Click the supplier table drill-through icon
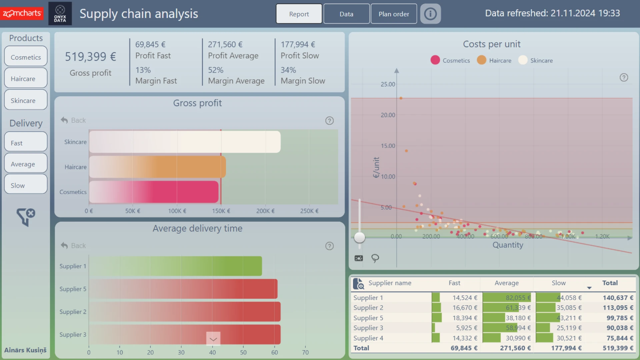The width and height of the screenshot is (640, 360). [x=358, y=284]
